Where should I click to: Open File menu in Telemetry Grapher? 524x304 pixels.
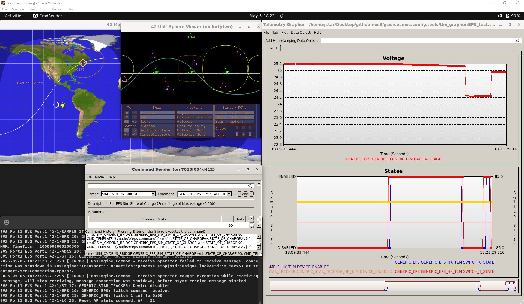tap(266, 32)
